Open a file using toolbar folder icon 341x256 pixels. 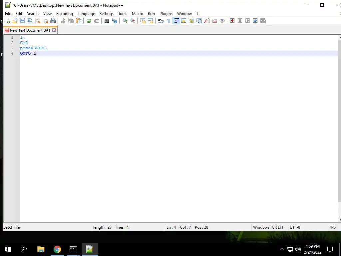15,21
